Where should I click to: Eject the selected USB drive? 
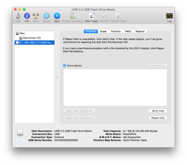coord(57,16)
